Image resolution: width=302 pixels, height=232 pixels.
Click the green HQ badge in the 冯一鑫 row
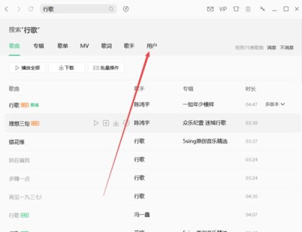(25, 215)
